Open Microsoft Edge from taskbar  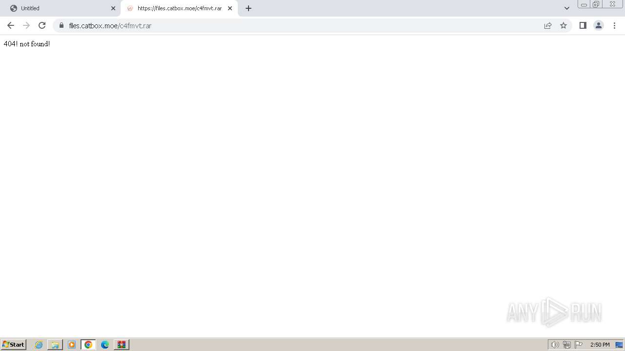105,345
